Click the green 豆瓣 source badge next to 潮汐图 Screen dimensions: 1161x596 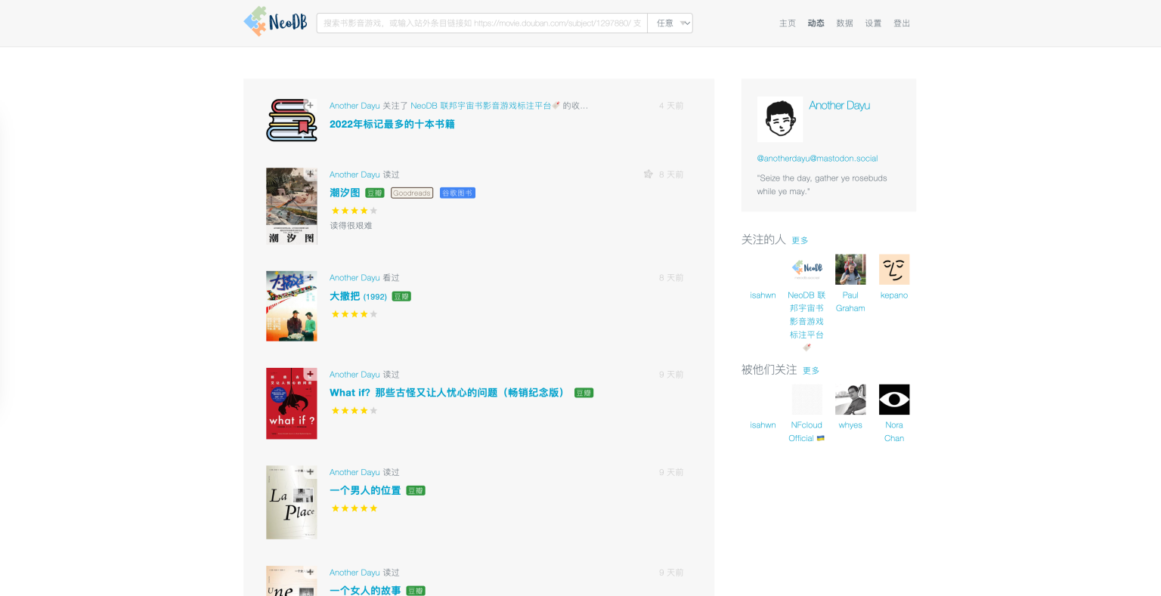[x=374, y=193]
